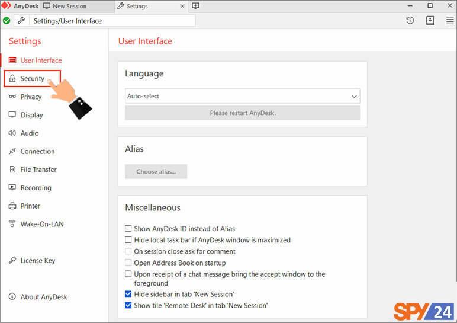
Task: Click the Choose alias button
Action: 156,171
